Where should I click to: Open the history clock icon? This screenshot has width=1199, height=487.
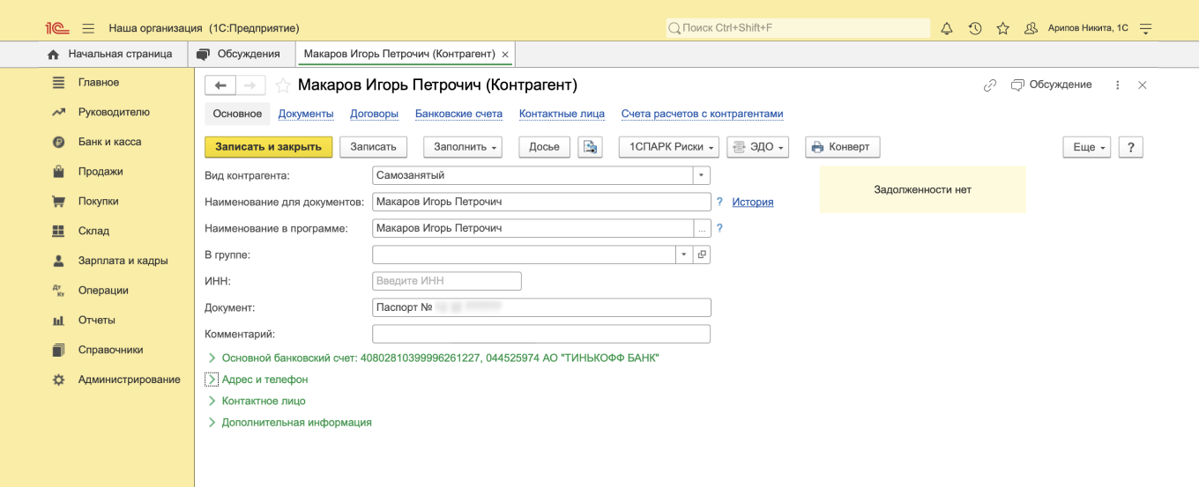click(975, 28)
